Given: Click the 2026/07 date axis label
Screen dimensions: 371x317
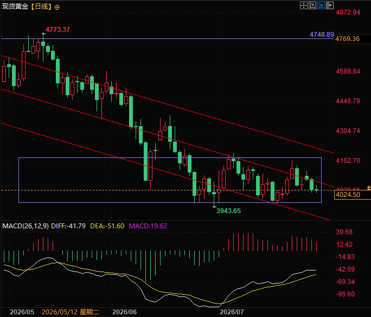Looking at the screenshot, I should click(232, 312).
